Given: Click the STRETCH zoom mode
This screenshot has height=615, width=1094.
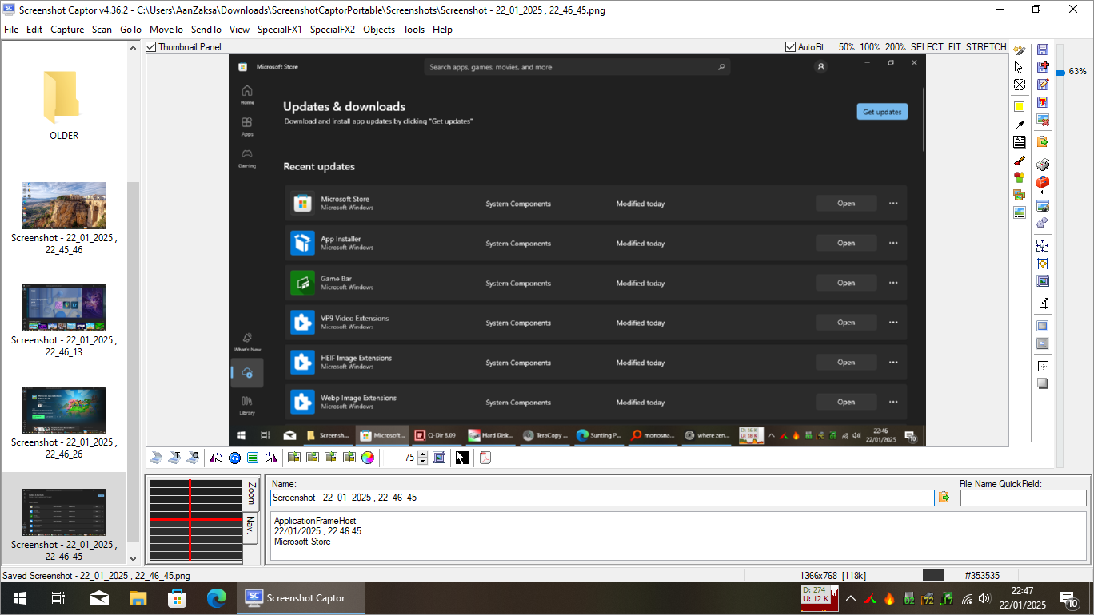Looking at the screenshot, I should point(986,47).
